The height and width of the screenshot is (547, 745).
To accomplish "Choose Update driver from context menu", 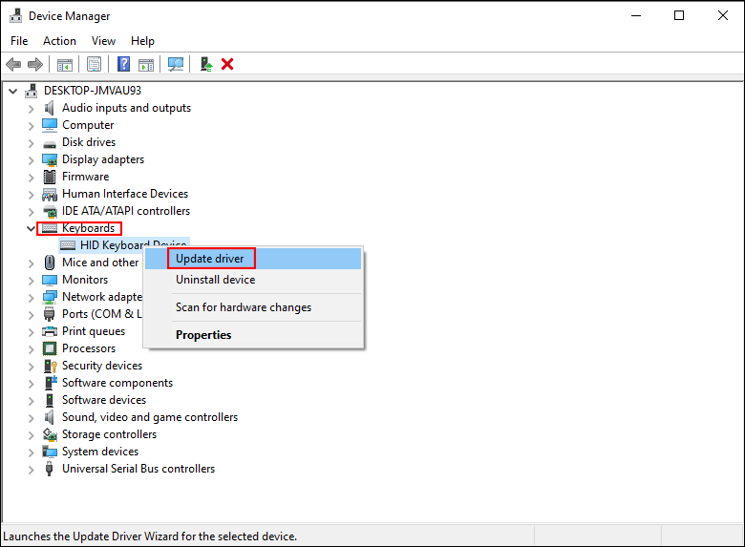I will (253, 259).
